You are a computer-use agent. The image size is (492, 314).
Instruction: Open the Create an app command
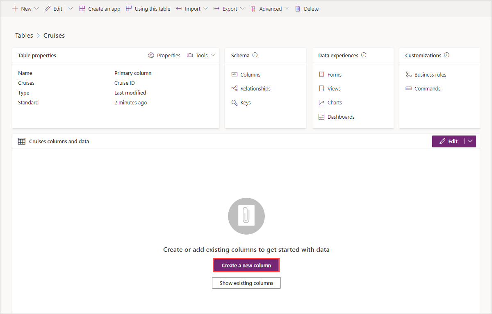(x=100, y=8)
